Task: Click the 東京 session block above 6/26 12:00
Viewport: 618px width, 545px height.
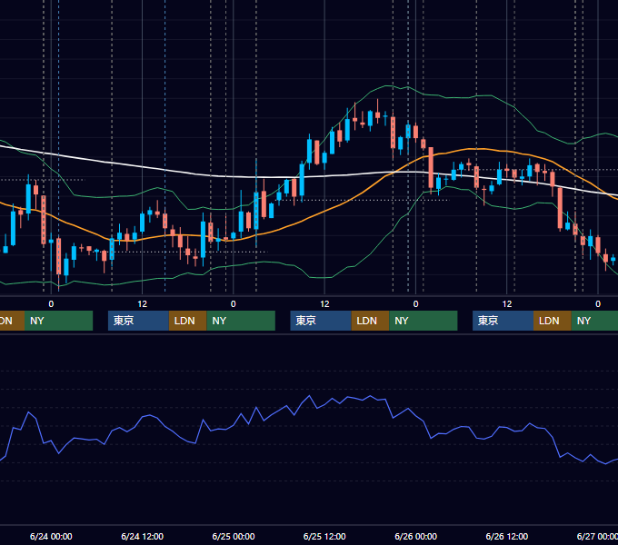Action: (503, 321)
